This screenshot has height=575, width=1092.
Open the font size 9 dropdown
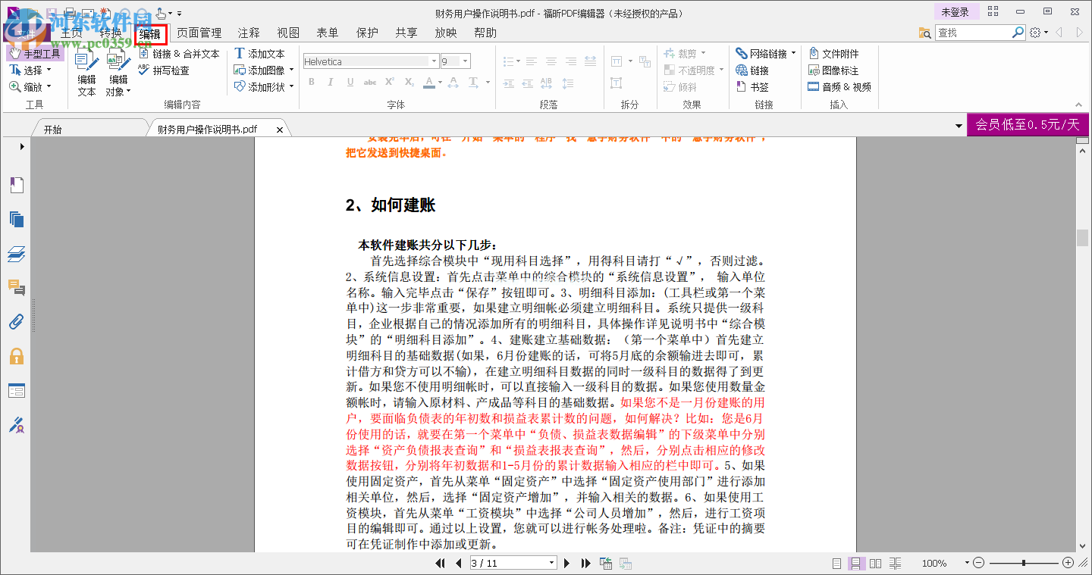coord(466,61)
